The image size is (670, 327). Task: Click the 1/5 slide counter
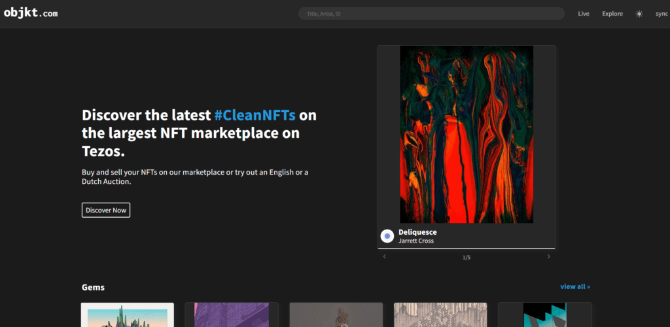tap(466, 258)
